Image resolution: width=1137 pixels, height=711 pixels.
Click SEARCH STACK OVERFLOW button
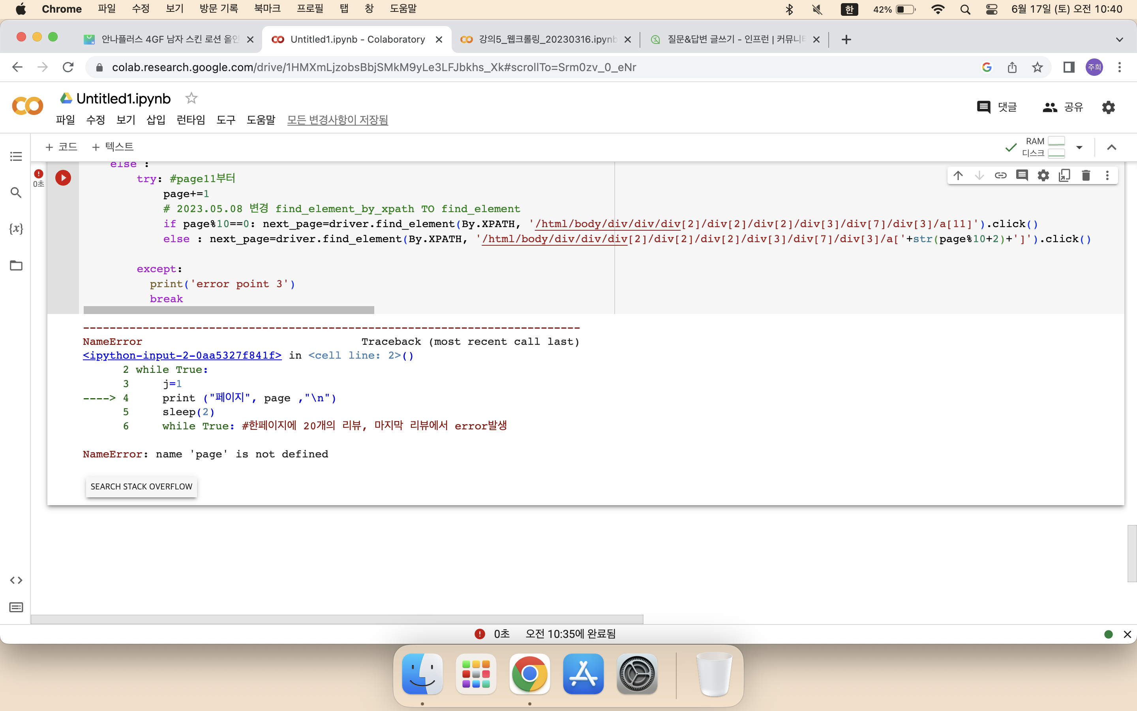(x=141, y=487)
